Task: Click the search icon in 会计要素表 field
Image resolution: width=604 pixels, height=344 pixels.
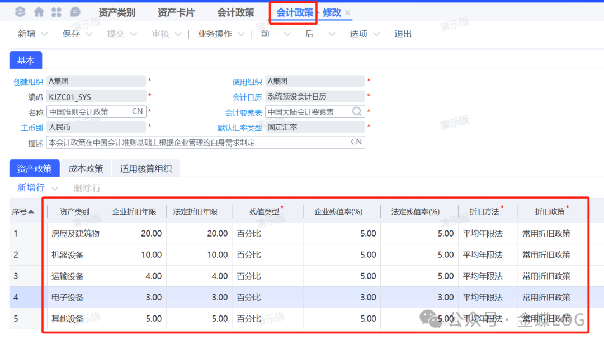Action: tap(357, 112)
